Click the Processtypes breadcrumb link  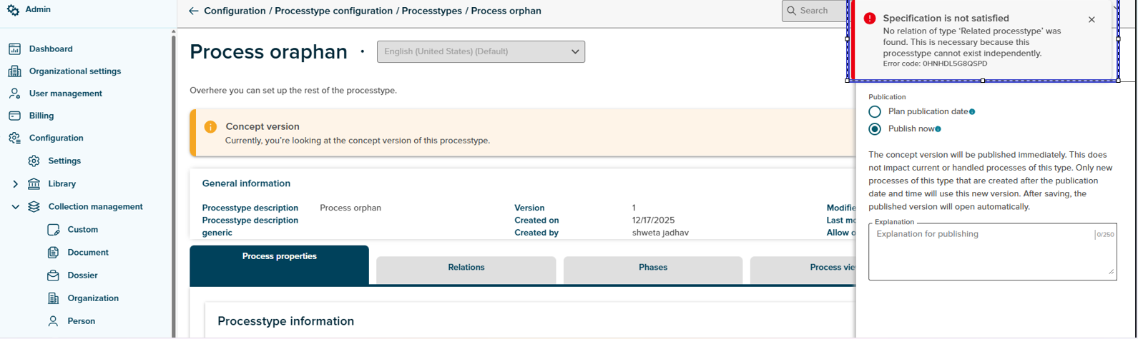point(431,11)
